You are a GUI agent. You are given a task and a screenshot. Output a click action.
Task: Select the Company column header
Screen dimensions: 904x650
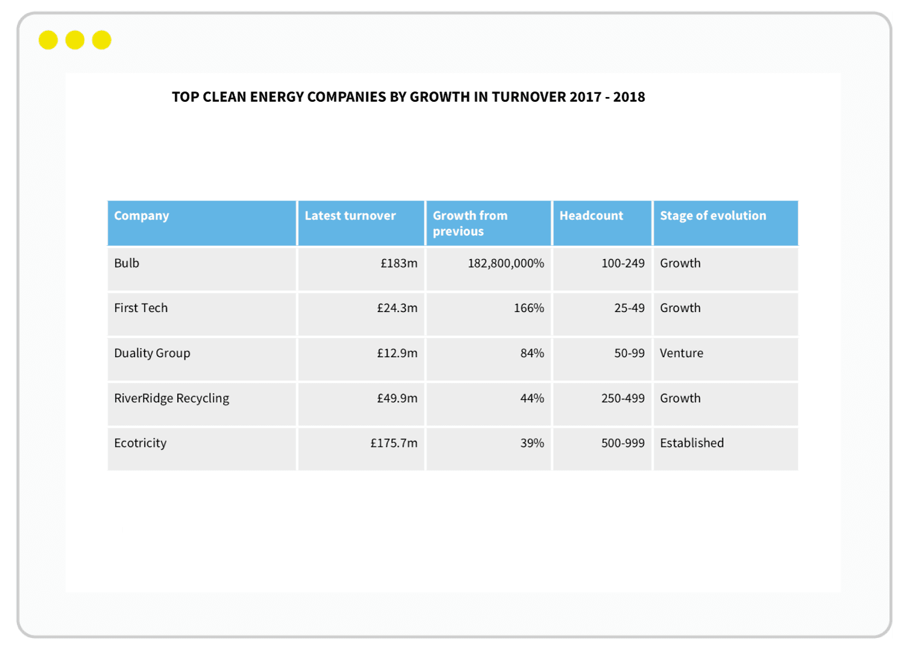click(202, 223)
